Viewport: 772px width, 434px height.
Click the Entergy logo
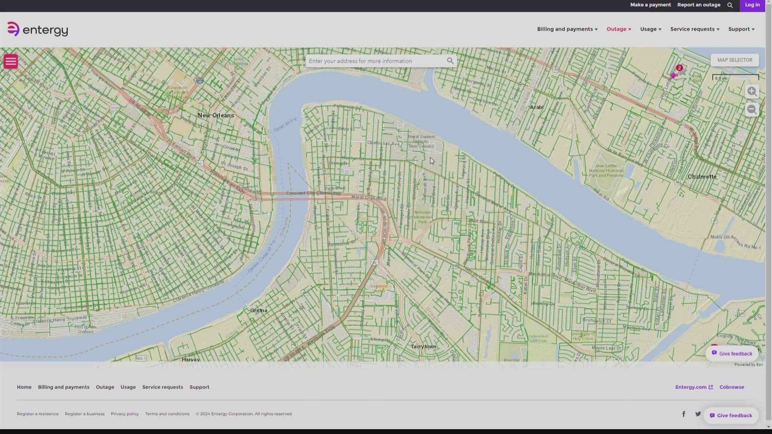[x=37, y=29]
